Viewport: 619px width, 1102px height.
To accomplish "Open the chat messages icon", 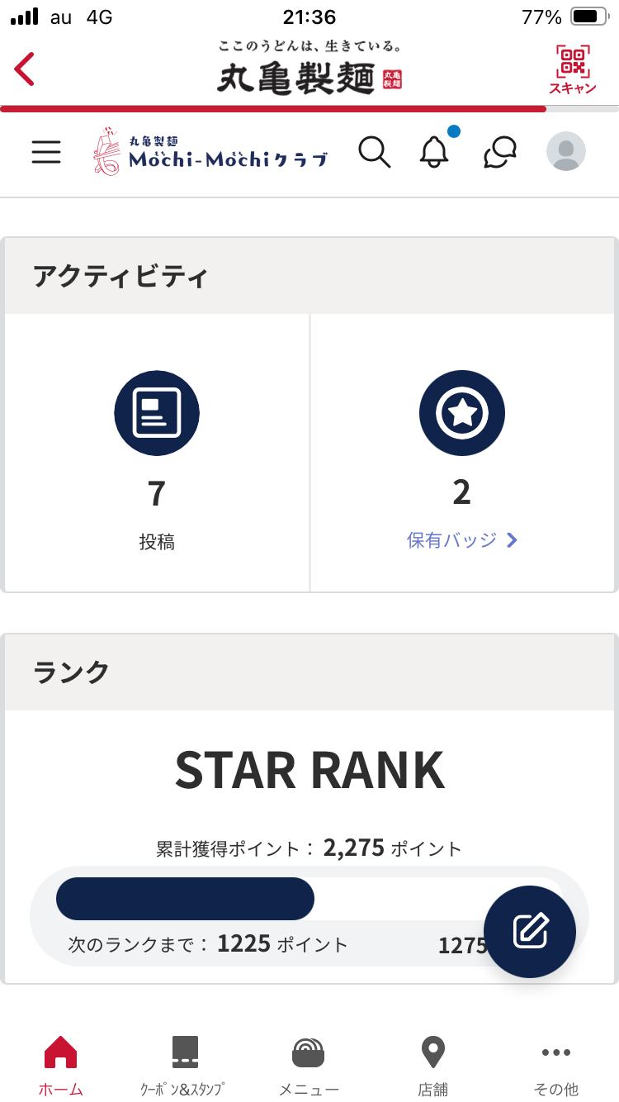I will [500, 152].
